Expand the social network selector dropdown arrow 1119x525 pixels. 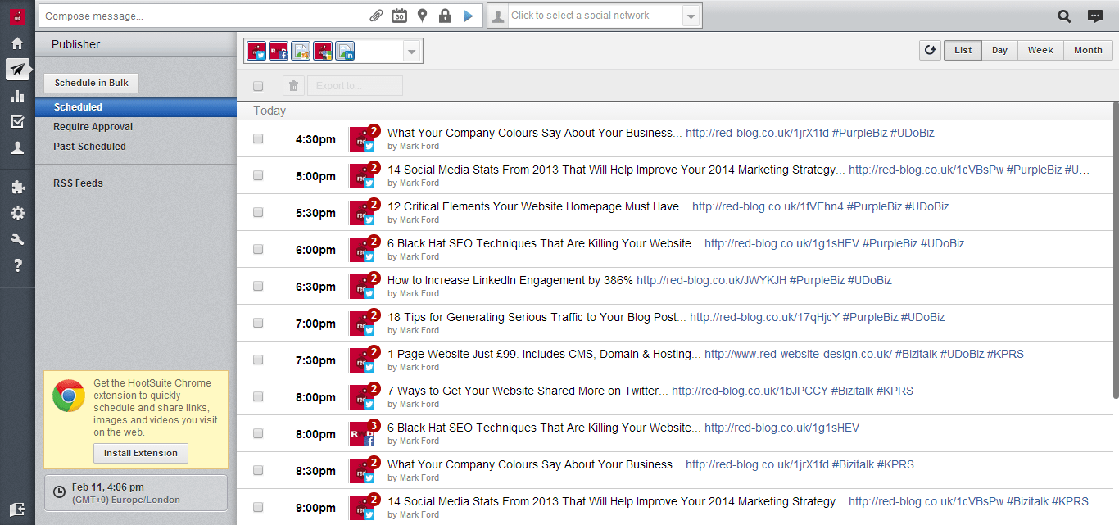691,16
